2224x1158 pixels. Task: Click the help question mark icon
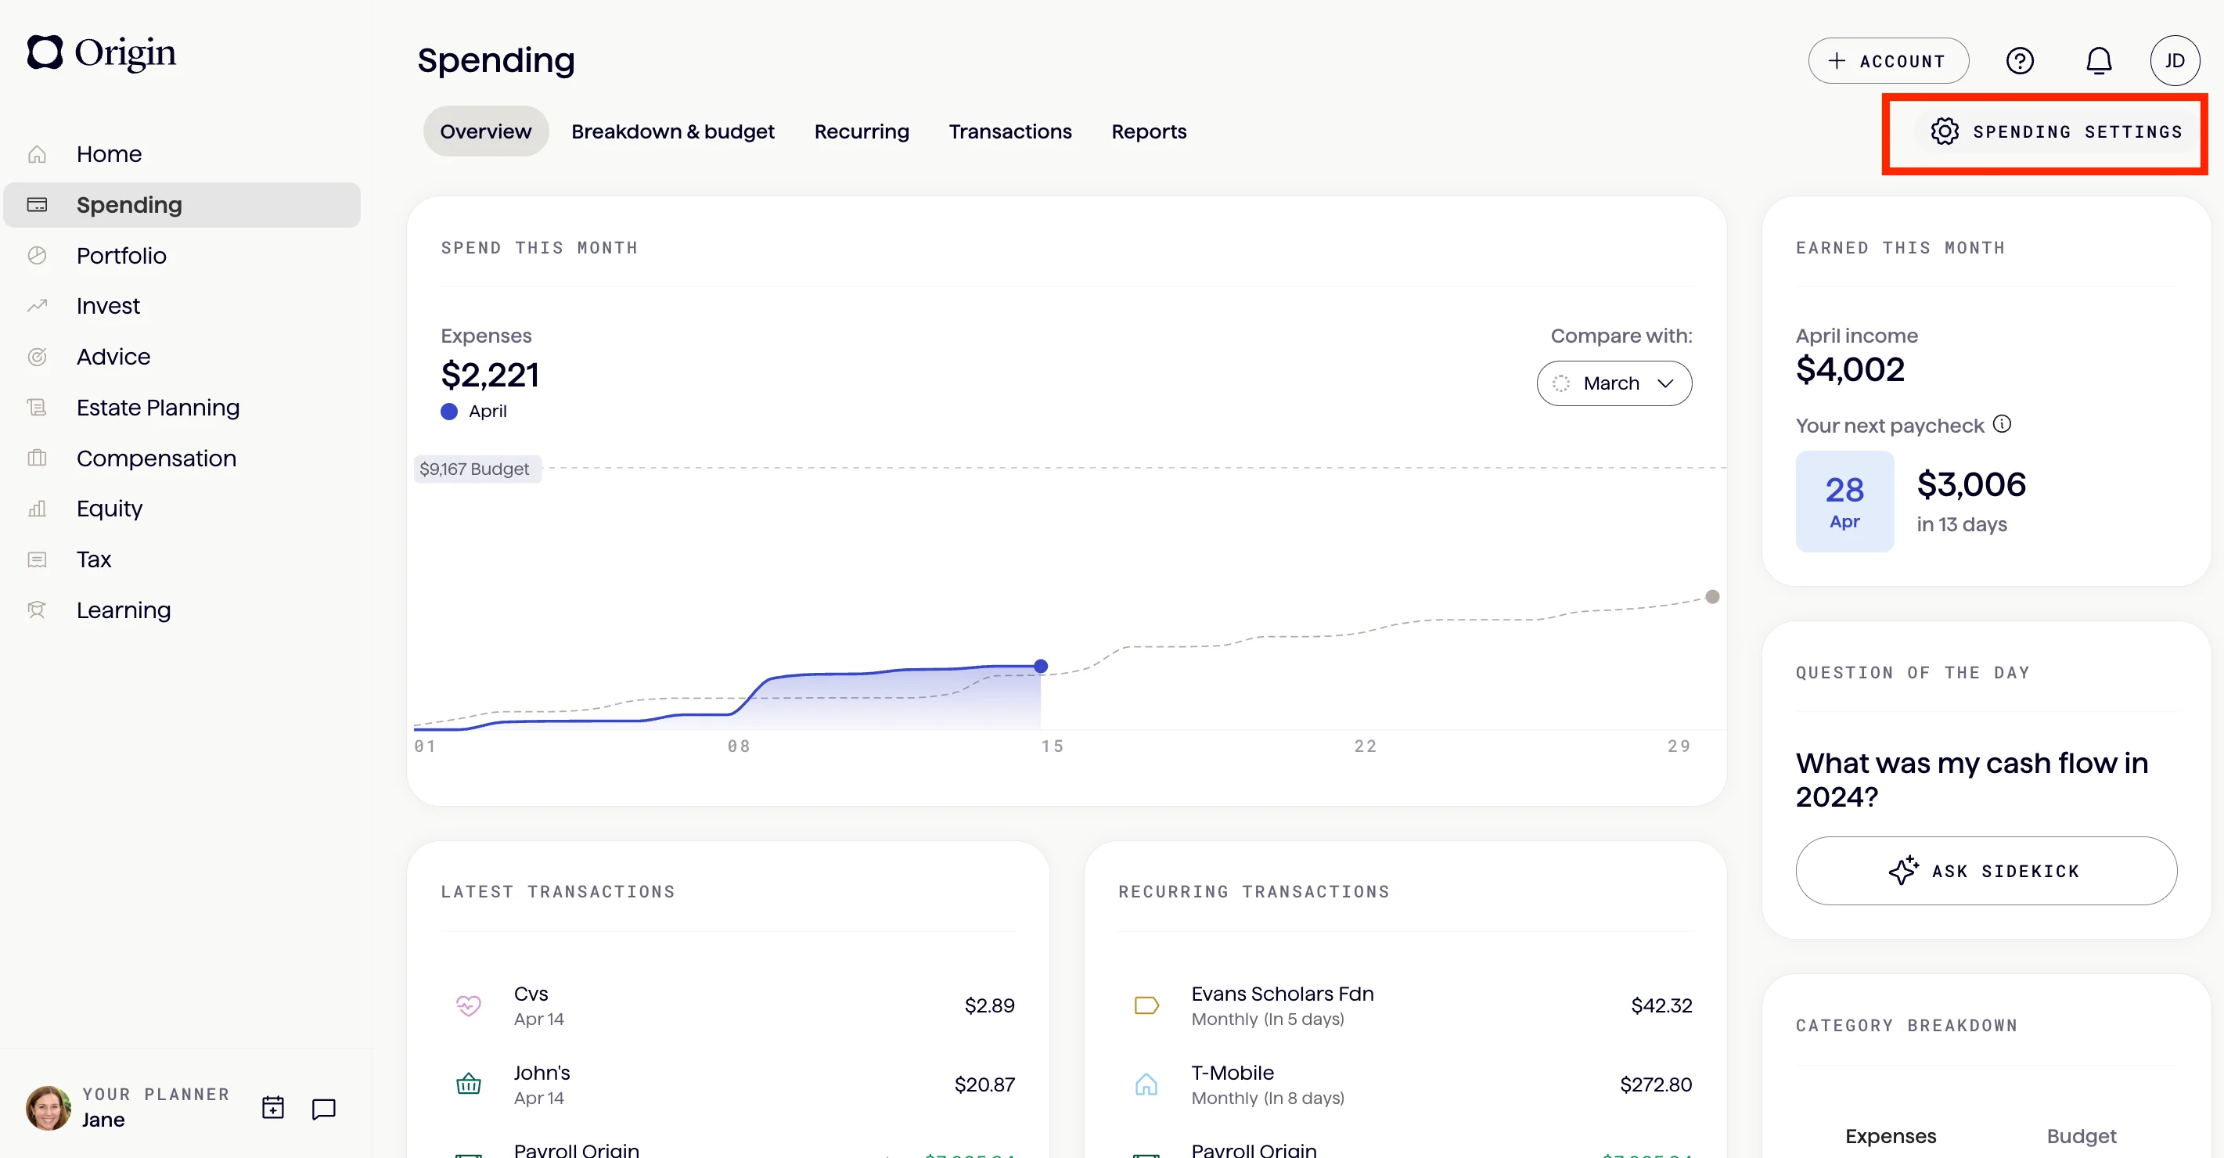pyautogui.click(x=2020, y=60)
